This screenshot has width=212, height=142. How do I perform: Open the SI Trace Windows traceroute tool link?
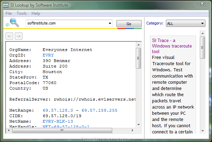(172, 46)
